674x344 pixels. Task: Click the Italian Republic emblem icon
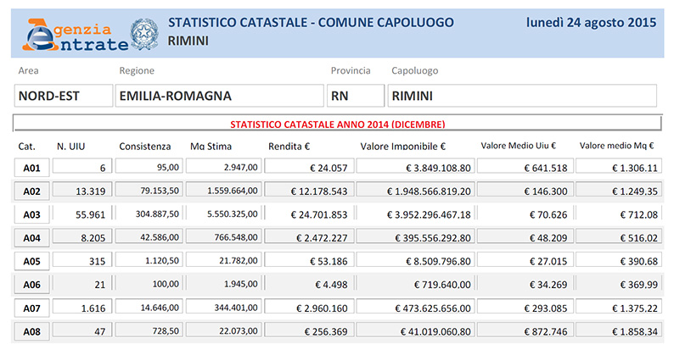[144, 34]
